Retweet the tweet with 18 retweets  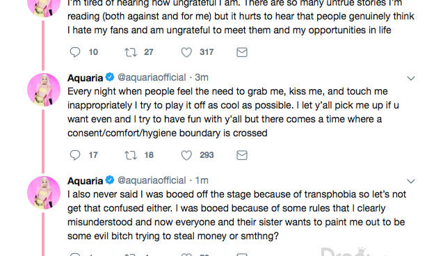(131, 155)
